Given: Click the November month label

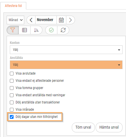Looking at the screenshot, I should [45, 20].
